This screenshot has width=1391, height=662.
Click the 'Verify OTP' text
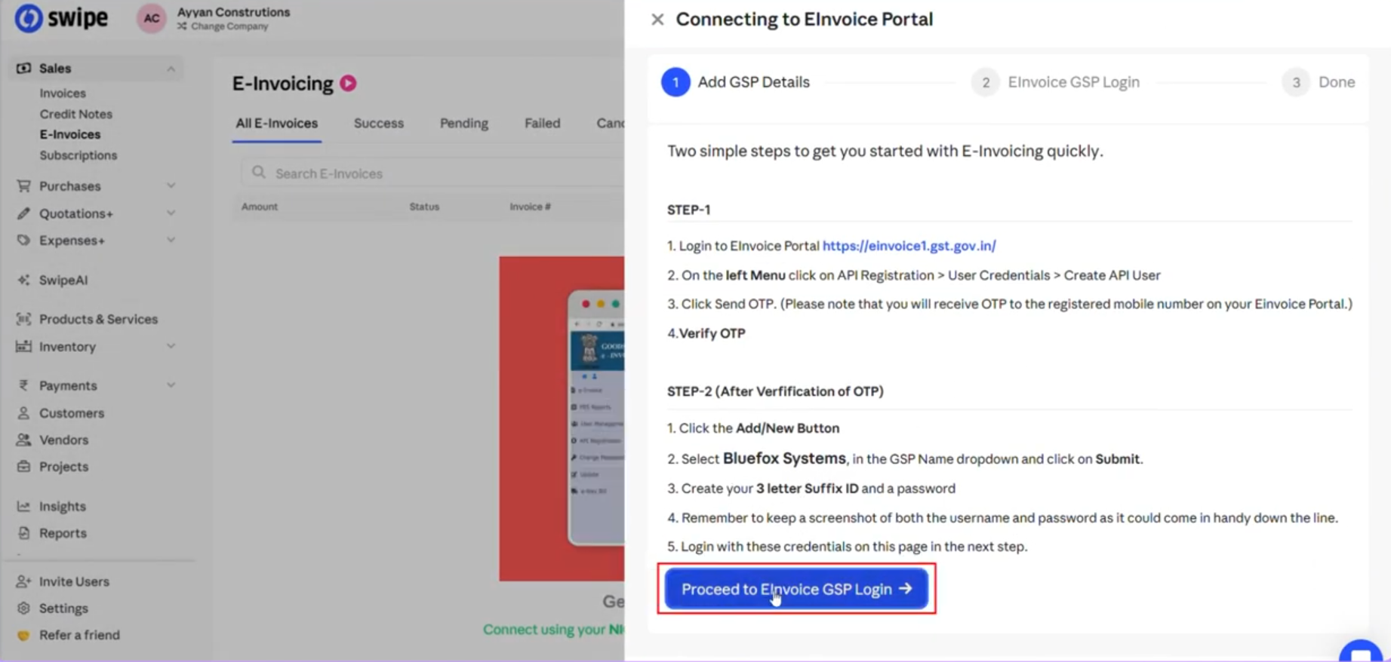point(712,333)
